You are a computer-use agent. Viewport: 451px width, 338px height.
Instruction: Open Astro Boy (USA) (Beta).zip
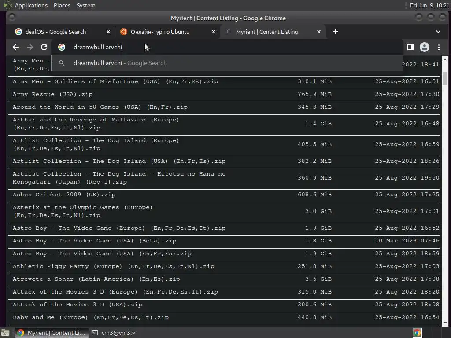click(x=94, y=241)
